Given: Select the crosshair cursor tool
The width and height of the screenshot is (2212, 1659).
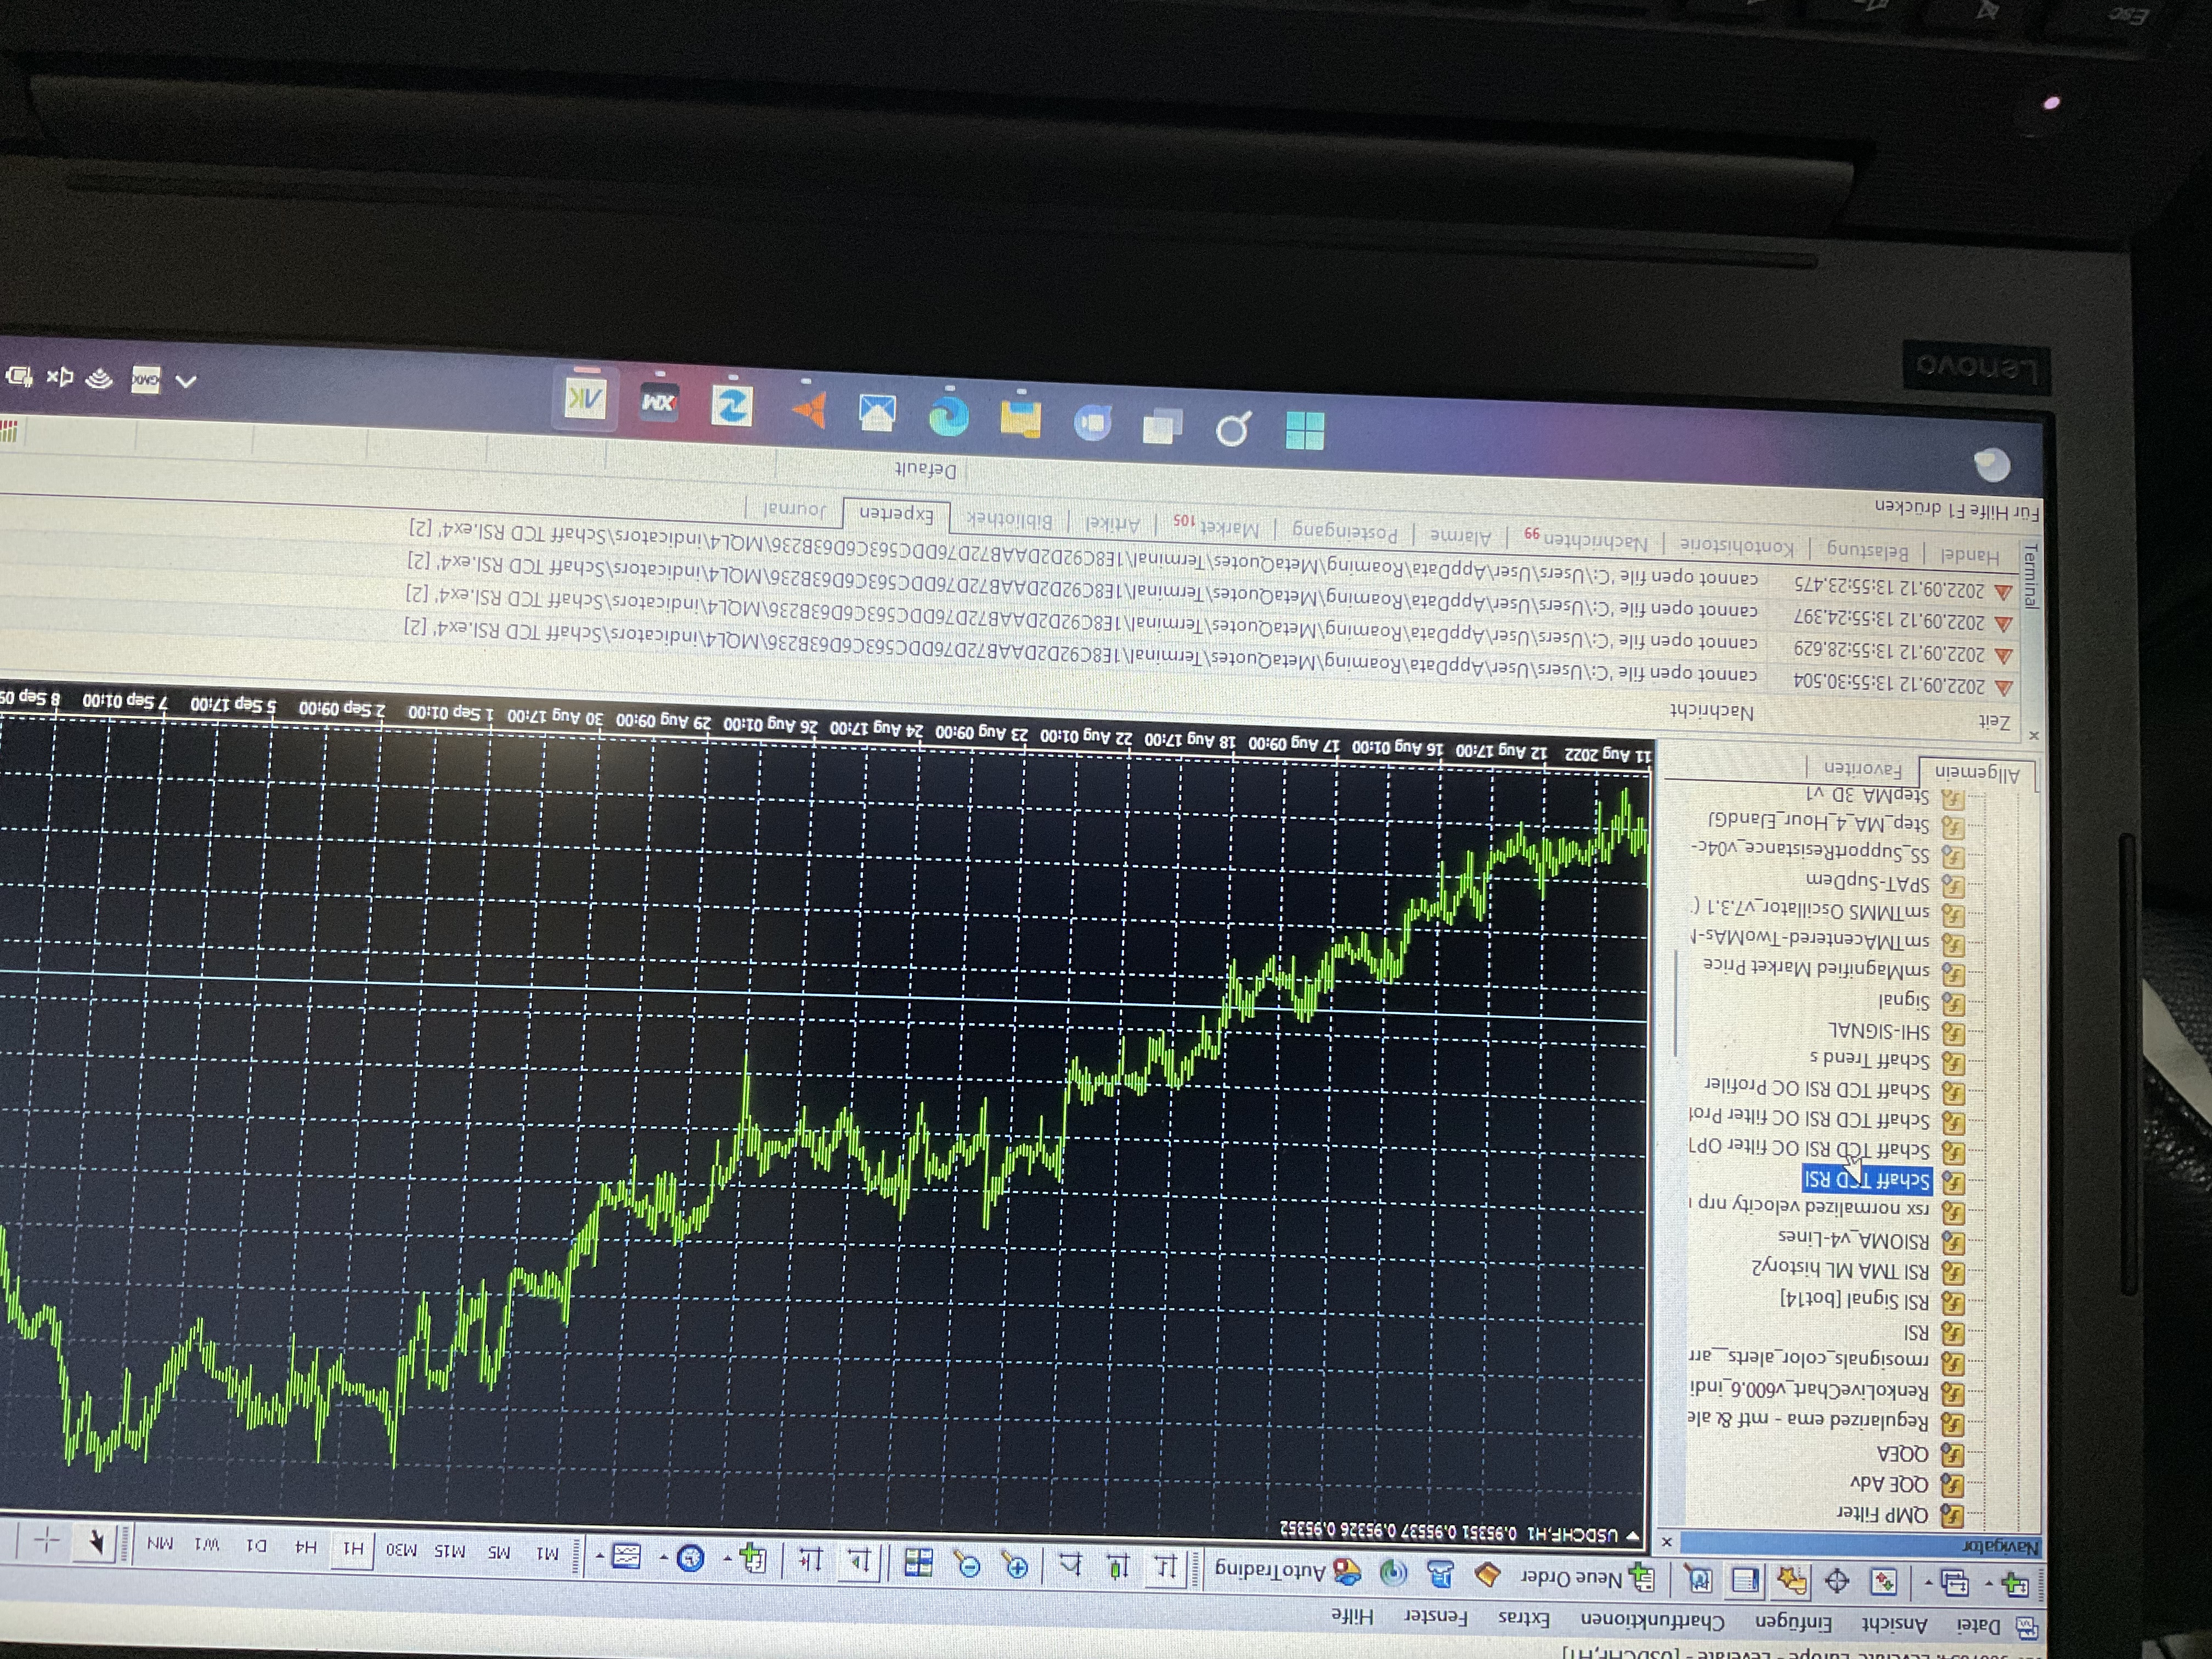Looking at the screenshot, I should [47, 1540].
